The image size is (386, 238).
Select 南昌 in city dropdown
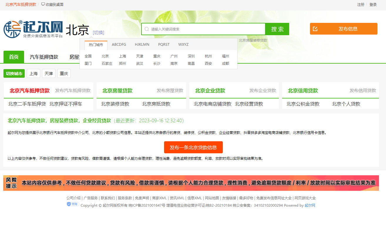[x=191, y=63]
